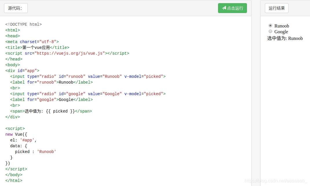Click the blog.csdn.net watermark link

pos(276,181)
